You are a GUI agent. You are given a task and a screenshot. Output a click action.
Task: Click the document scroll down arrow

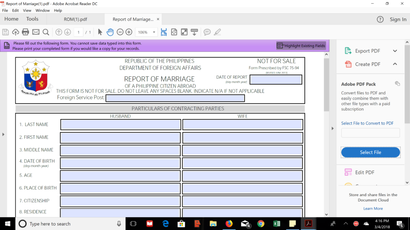(326, 214)
